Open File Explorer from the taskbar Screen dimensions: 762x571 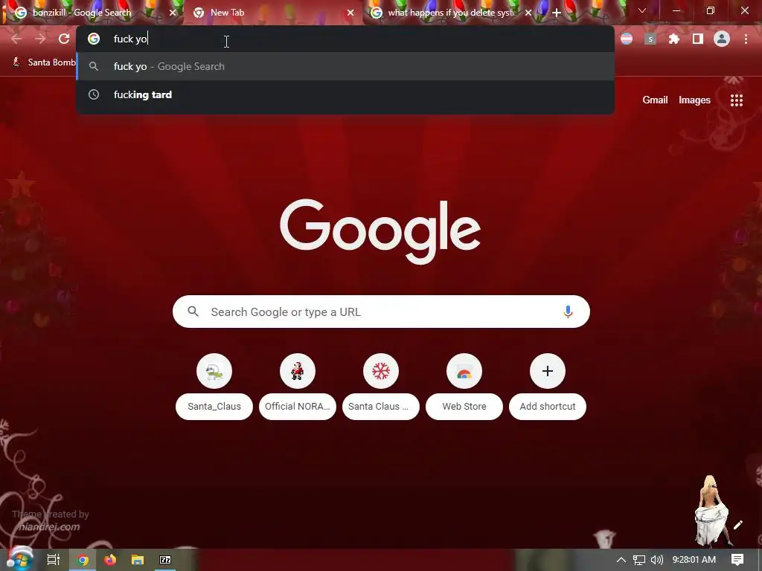[138, 560]
